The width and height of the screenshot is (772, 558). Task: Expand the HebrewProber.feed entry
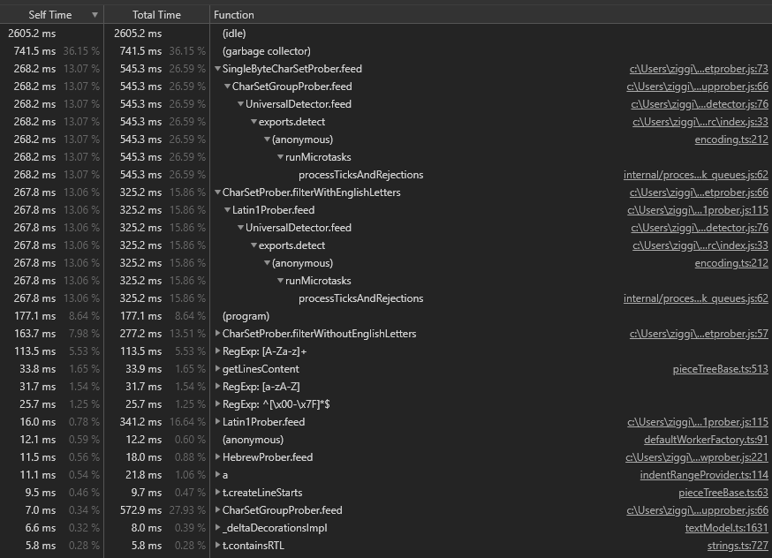tap(217, 457)
